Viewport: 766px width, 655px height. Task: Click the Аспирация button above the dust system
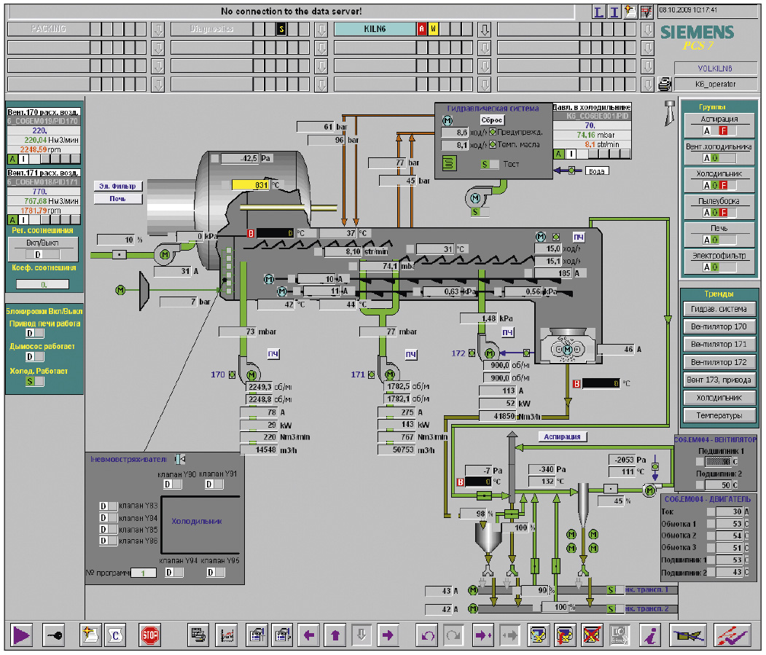562,436
